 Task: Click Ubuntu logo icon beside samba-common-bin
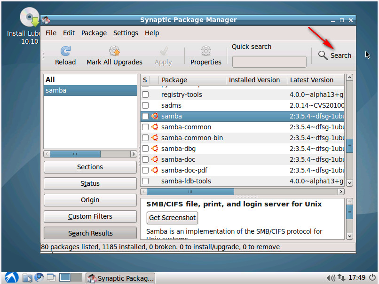tap(155, 138)
